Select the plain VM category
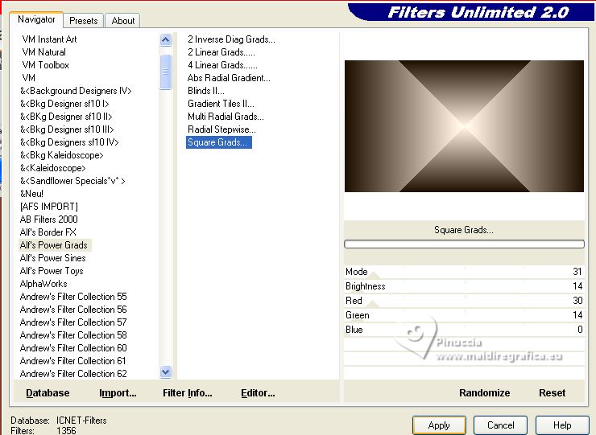Screen dimensions: 596x435 tap(28, 78)
